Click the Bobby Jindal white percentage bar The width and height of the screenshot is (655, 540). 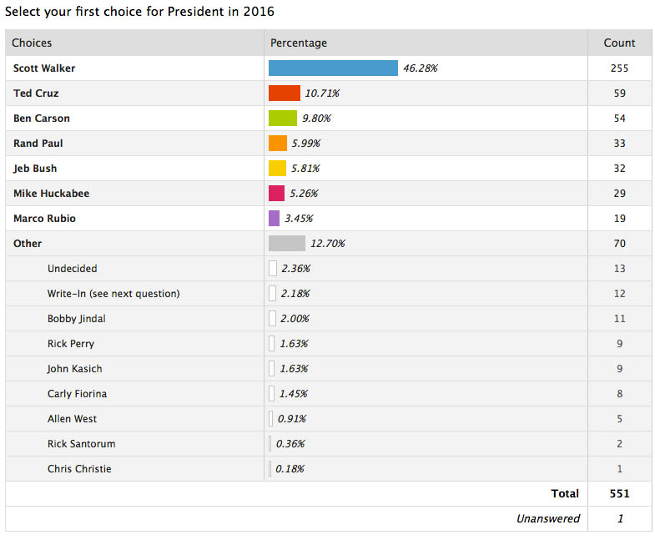coord(272,319)
